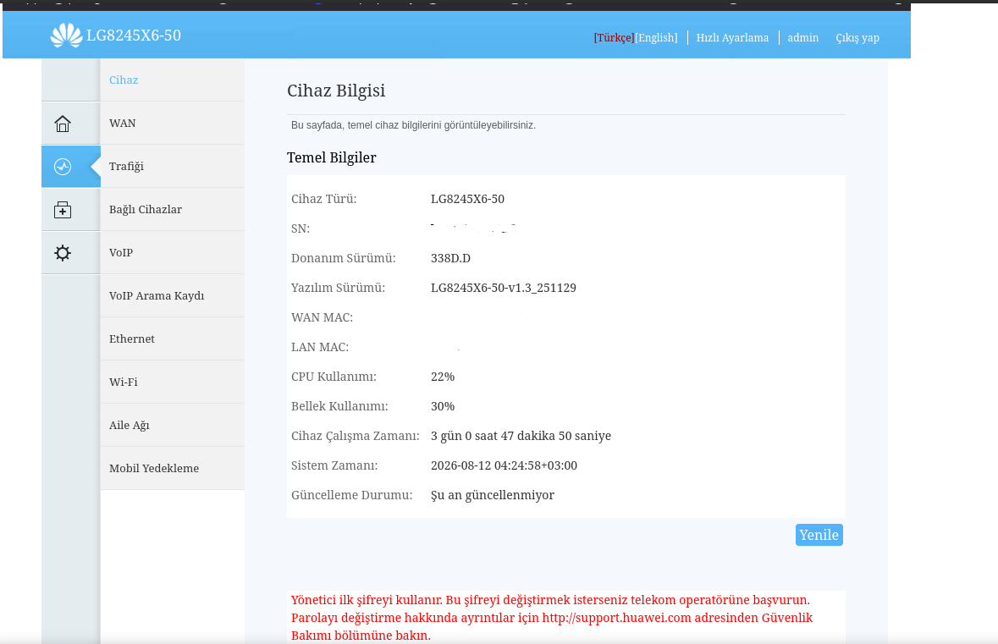Click the Sistem Zamanı label
998x644 pixels.
(x=334, y=465)
